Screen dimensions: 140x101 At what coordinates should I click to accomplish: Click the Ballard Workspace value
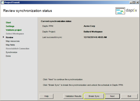93,32
